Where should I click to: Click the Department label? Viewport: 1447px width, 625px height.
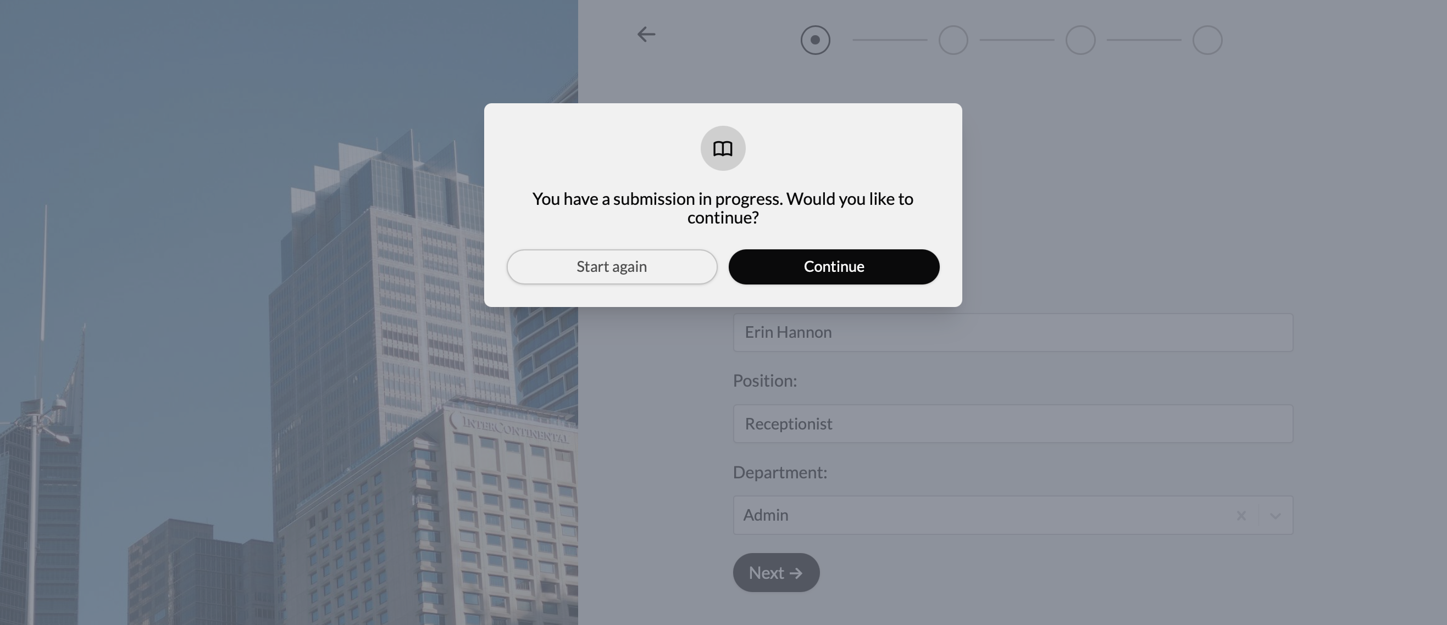point(780,472)
